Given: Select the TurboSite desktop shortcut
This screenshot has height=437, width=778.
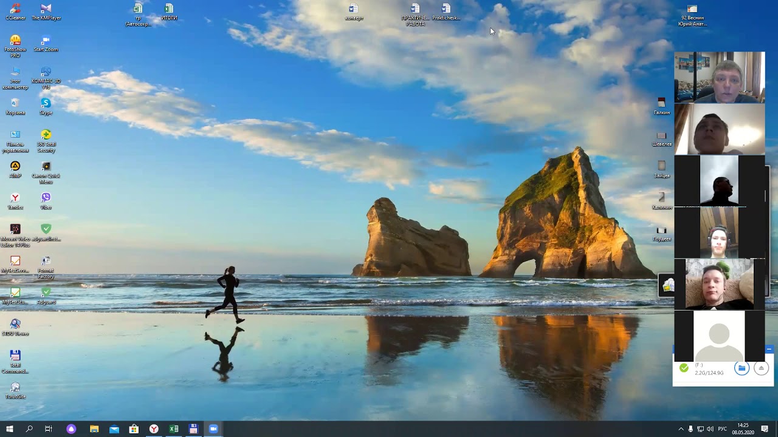Looking at the screenshot, I should (16, 390).
